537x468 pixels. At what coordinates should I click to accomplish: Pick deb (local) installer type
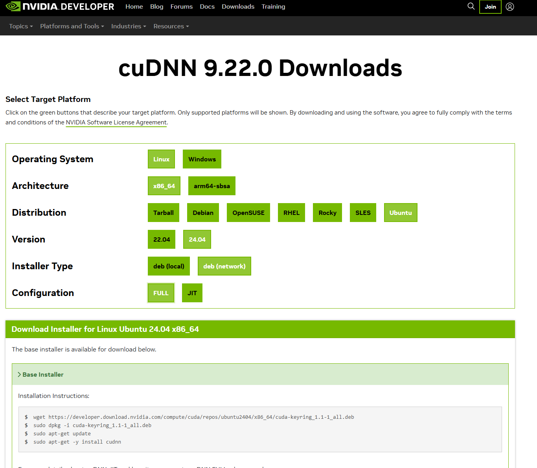[x=169, y=266]
